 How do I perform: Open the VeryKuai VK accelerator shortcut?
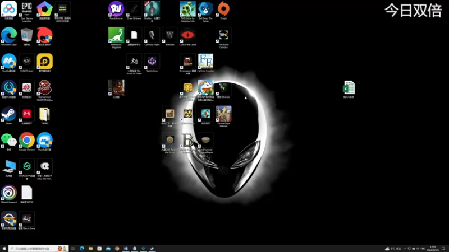[26, 169]
